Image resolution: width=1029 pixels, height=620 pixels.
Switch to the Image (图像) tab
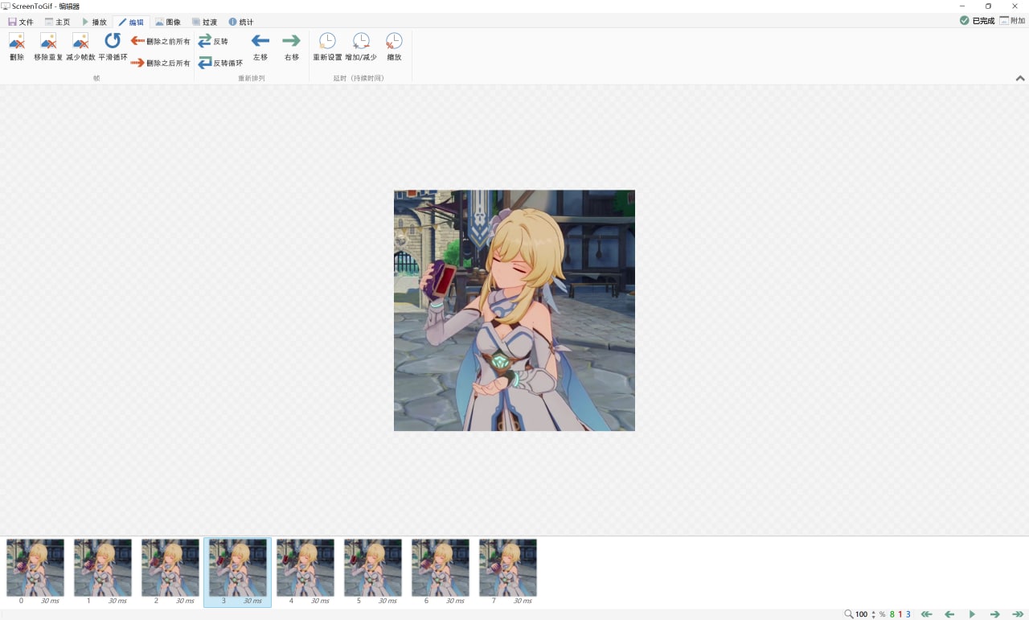pos(168,22)
